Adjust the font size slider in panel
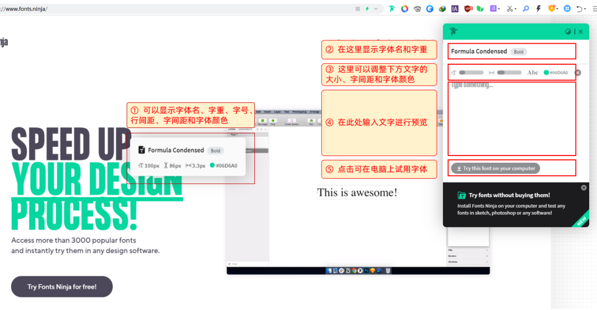The image size is (597, 310). tap(472, 73)
